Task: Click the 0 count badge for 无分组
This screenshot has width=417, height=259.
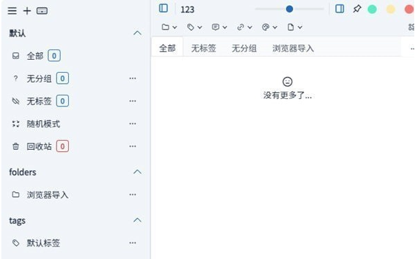Action: pos(63,78)
